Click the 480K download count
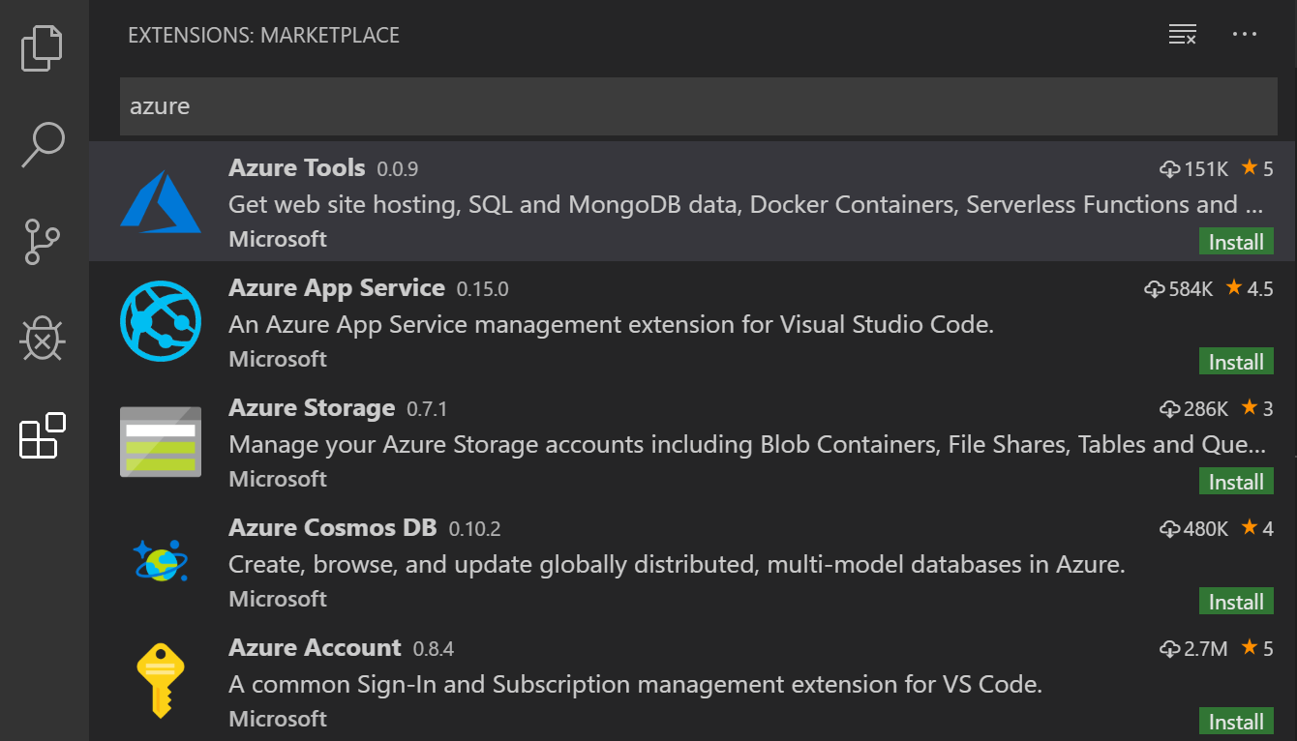This screenshot has height=741, width=1297. point(1206,529)
